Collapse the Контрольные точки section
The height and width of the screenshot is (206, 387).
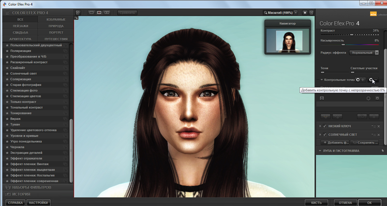(x=322, y=80)
